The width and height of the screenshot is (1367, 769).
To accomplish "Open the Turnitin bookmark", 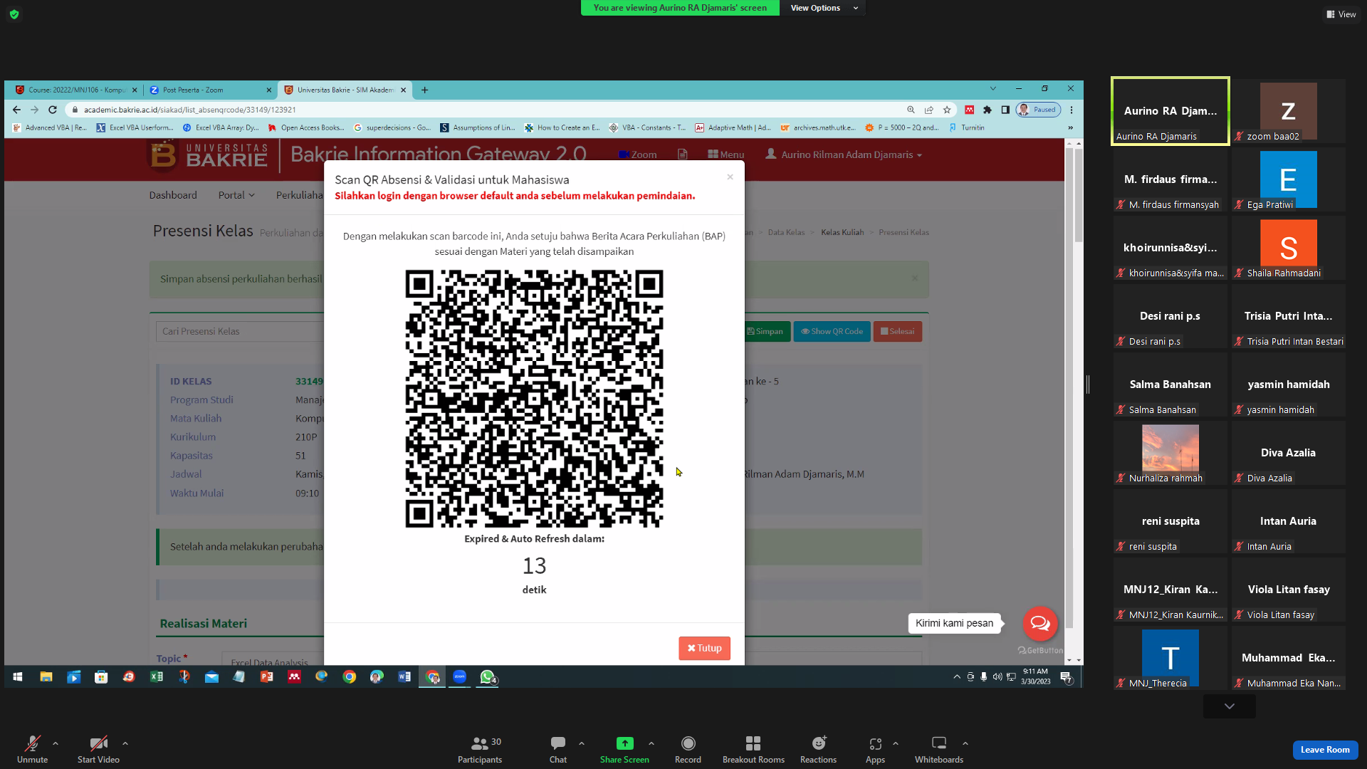I will pyautogui.click(x=967, y=127).
